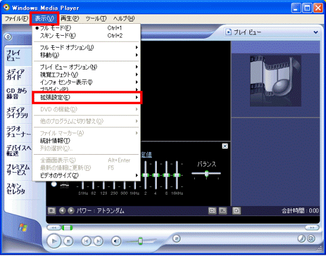
Task: Switch to skin mode icon bottom right
Action: click(311, 239)
